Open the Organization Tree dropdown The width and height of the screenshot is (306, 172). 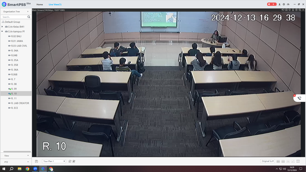pos(16,11)
